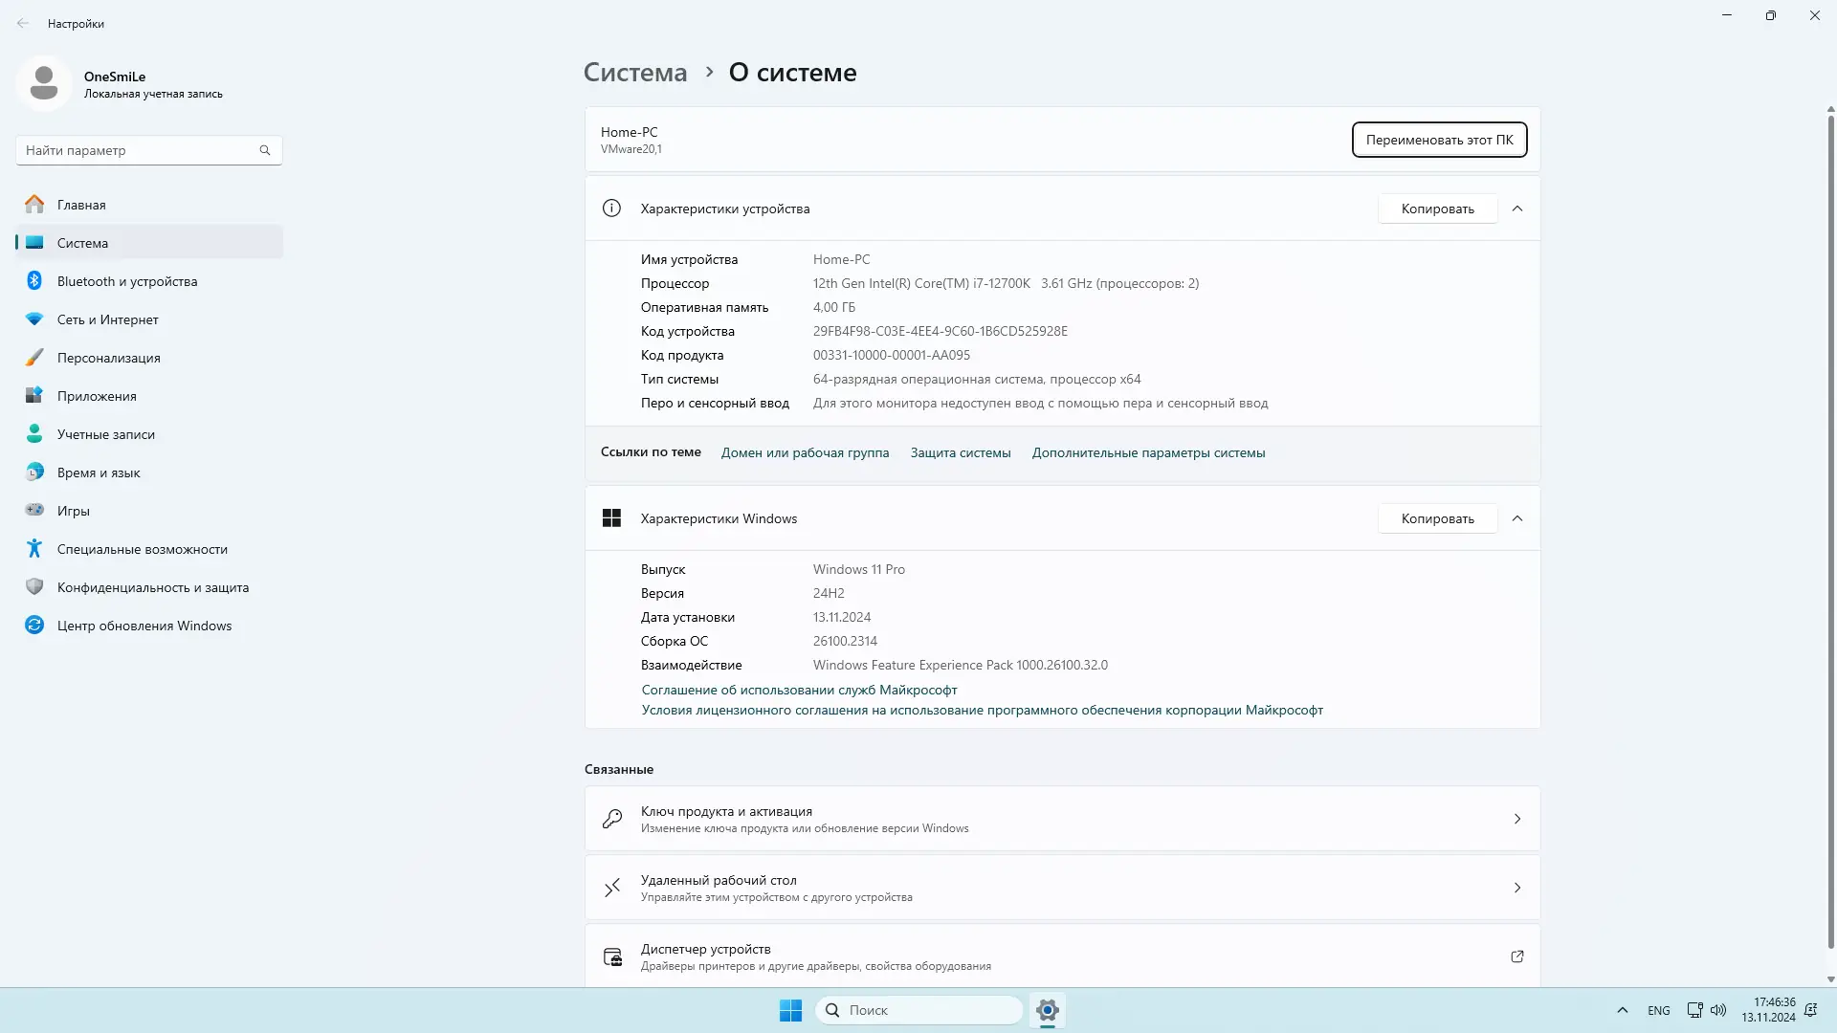Screen dimensions: 1837x1033
Task: Click the search magnifier in Найти параметр
Action: click(x=265, y=150)
